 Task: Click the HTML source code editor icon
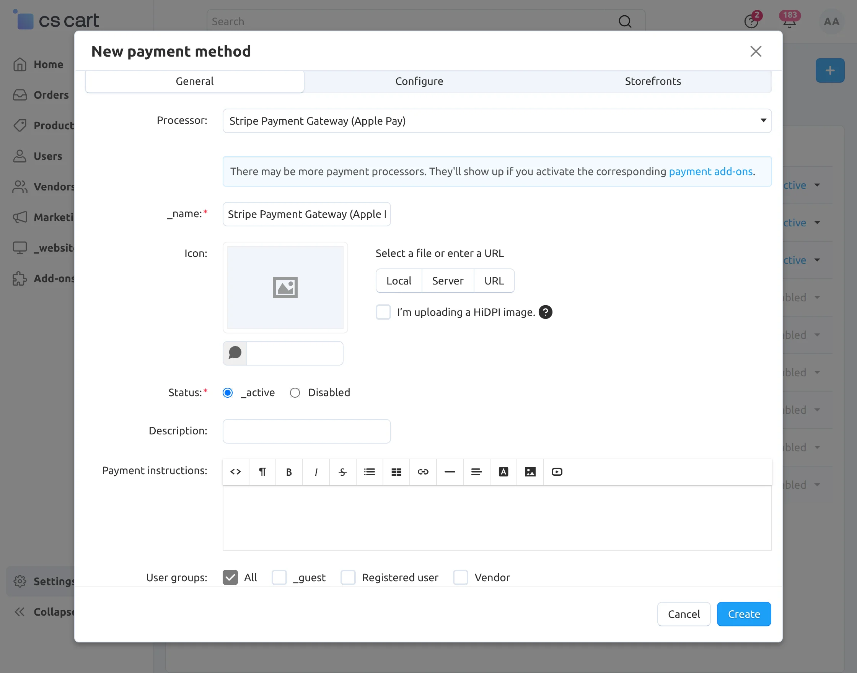click(236, 471)
